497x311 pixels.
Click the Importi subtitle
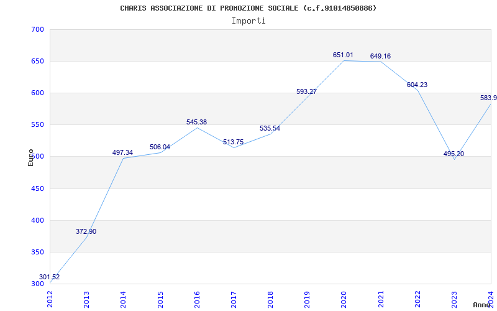[248, 21]
